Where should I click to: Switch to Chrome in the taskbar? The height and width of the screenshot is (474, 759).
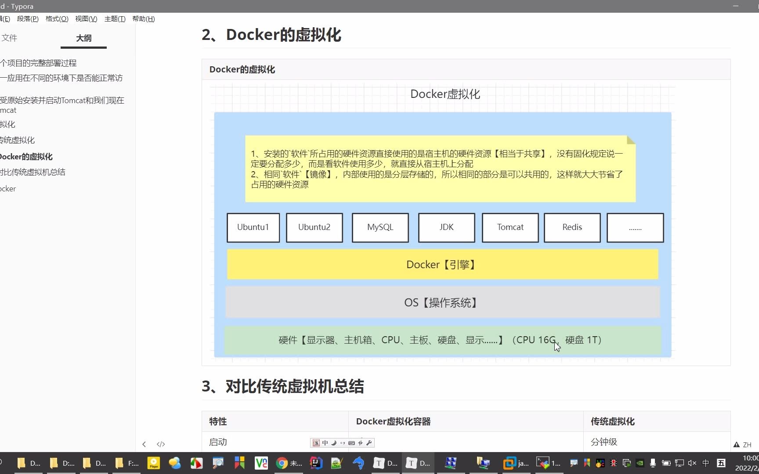(x=289, y=463)
